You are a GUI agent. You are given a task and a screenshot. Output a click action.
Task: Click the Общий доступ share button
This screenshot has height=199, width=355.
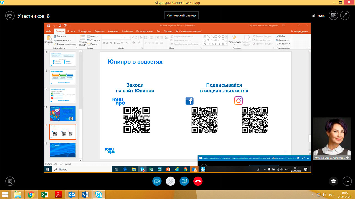(x=300, y=32)
